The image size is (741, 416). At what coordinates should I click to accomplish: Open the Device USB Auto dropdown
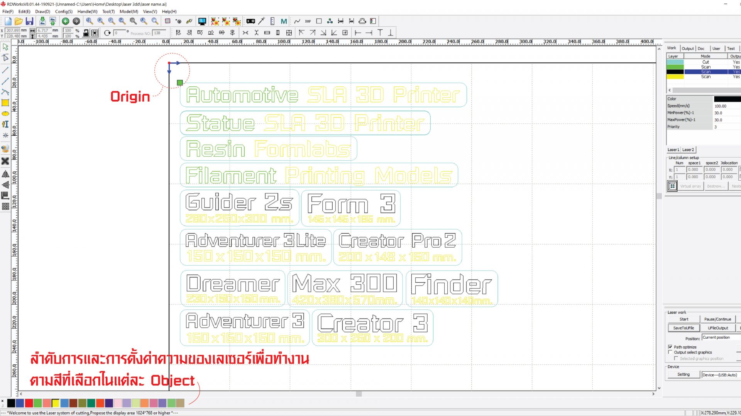(x=721, y=375)
